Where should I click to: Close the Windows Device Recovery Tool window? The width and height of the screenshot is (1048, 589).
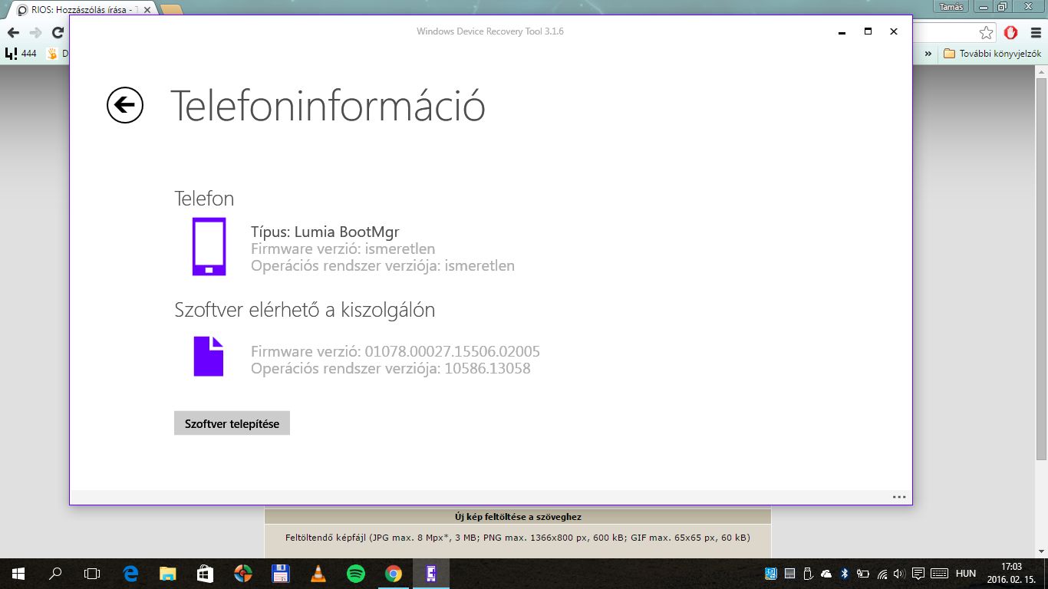(x=894, y=31)
